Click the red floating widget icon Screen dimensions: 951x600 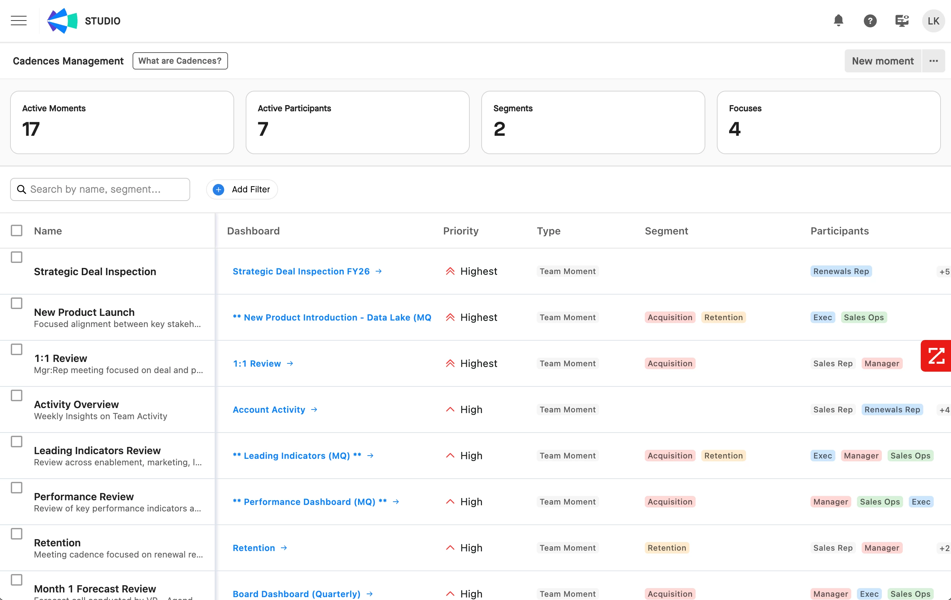[x=936, y=356]
